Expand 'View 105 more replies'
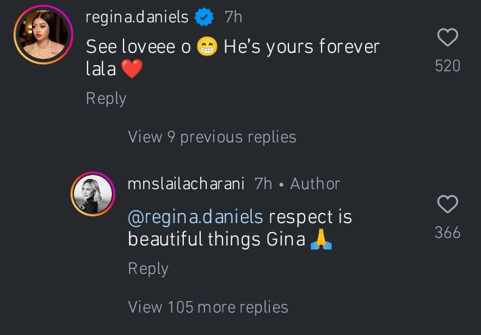481x335 pixels. tap(208, 307)
